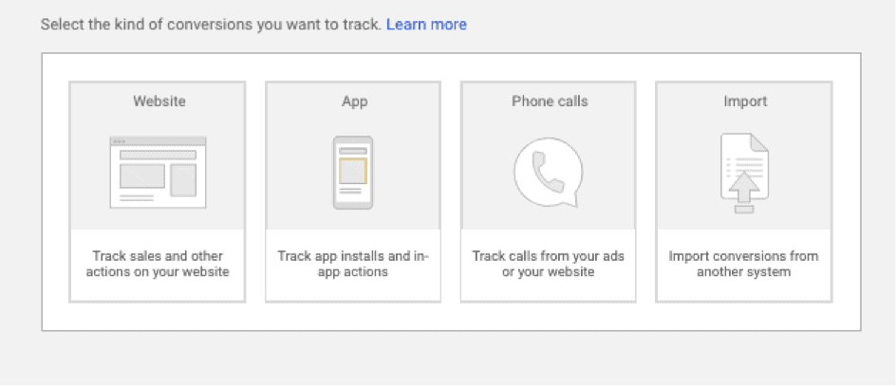Click the title bar of website icon
896x386 pixels.
[158, 141]
